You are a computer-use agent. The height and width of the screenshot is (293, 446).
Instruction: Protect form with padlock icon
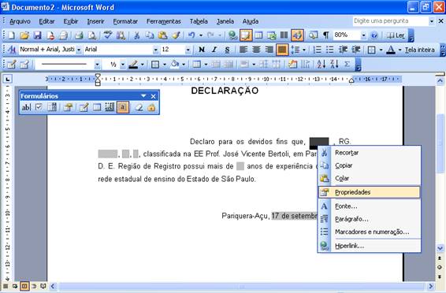[x=151, y=107]
